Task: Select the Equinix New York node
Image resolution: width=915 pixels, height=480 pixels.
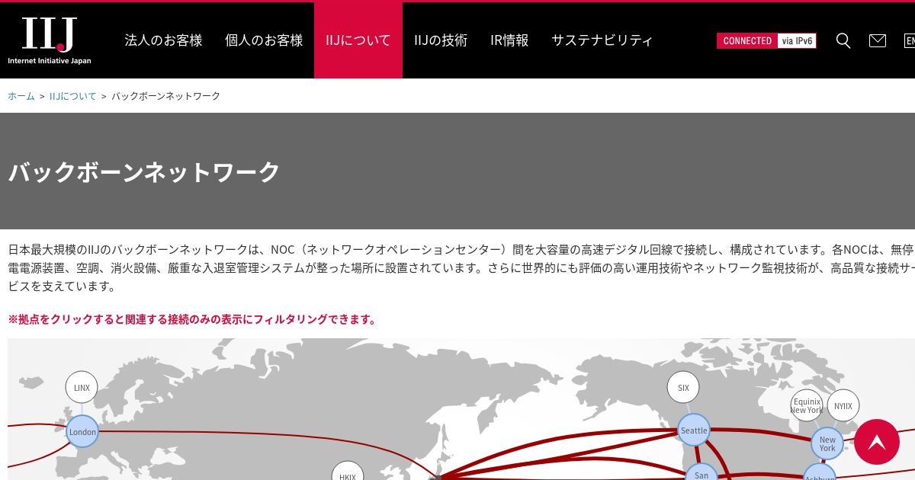Action: (x=807, y=405)
